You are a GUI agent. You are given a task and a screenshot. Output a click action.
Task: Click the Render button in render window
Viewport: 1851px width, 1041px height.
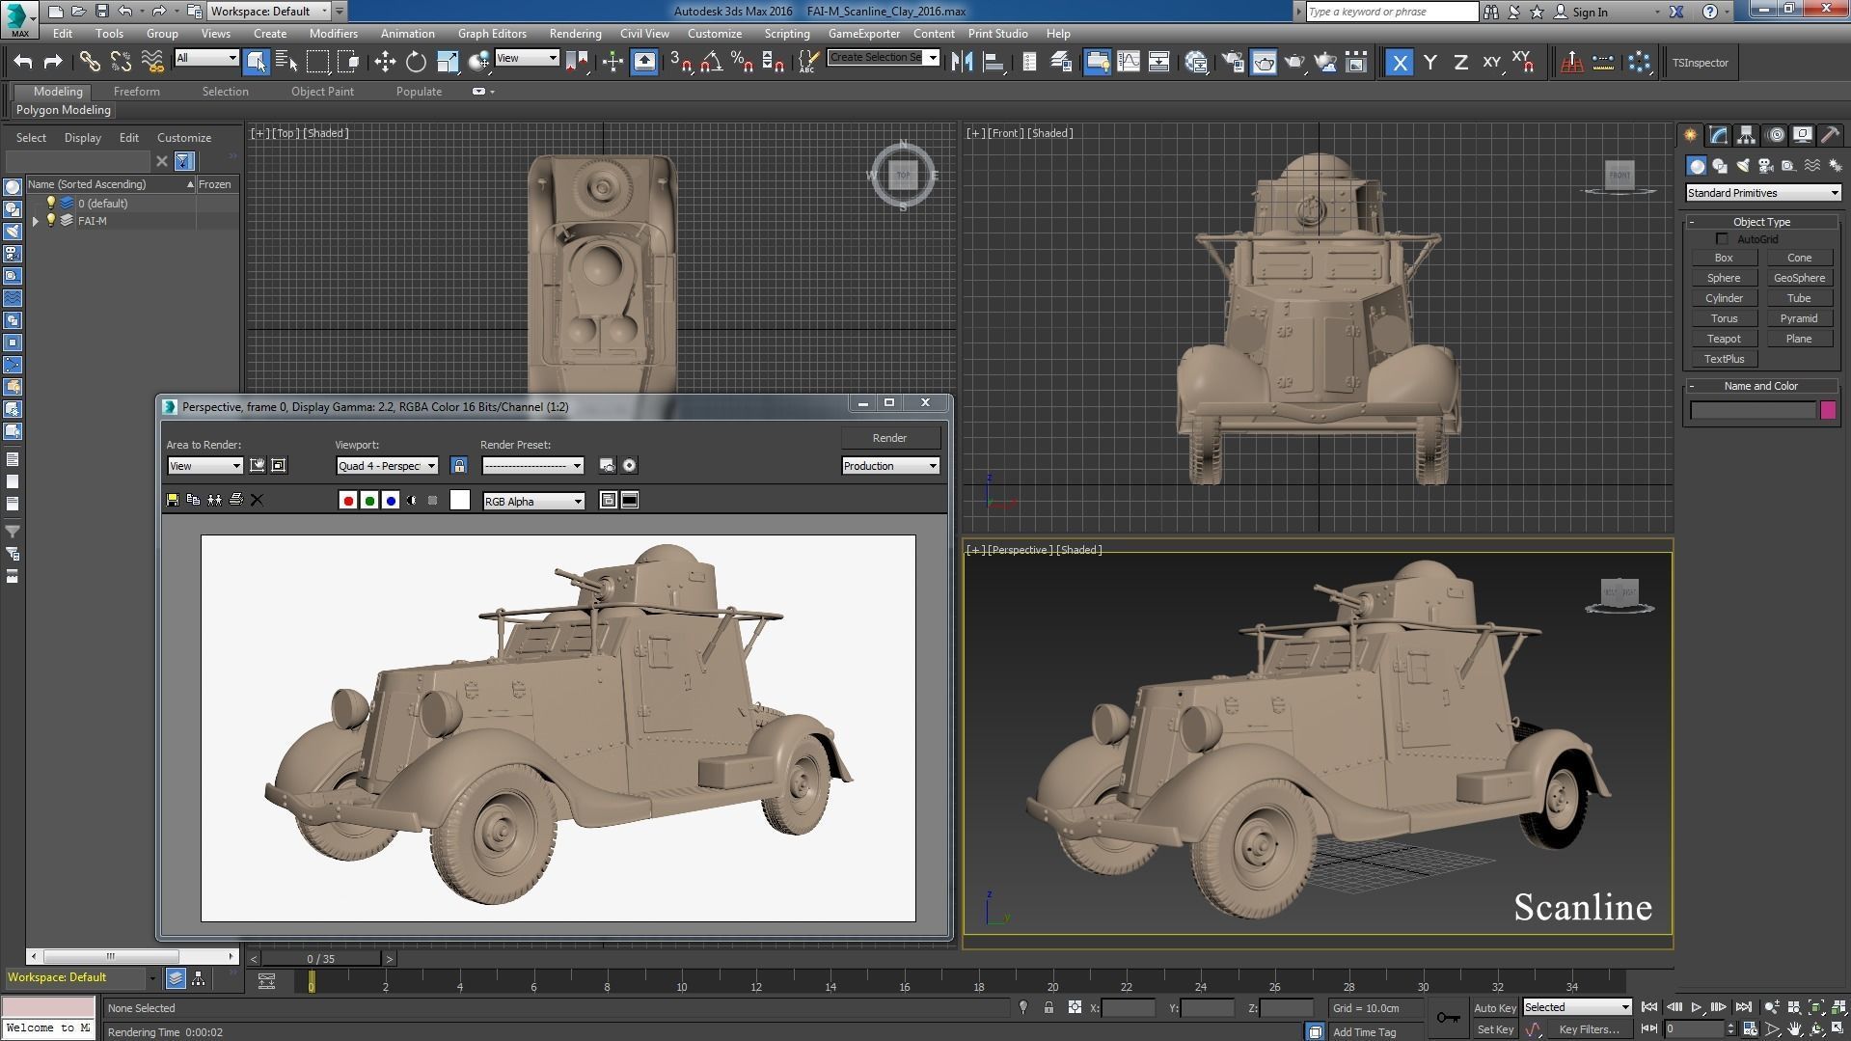click(889, 438)
